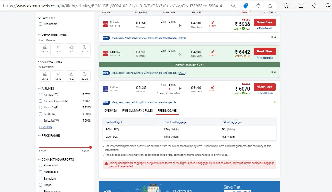Viewport: 332px width, 192px height.
Task: Open the browser extensions puzzle icon
Action: pos(286,6)
